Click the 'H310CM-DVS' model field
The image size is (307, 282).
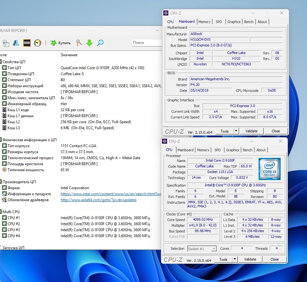(219, 39)
